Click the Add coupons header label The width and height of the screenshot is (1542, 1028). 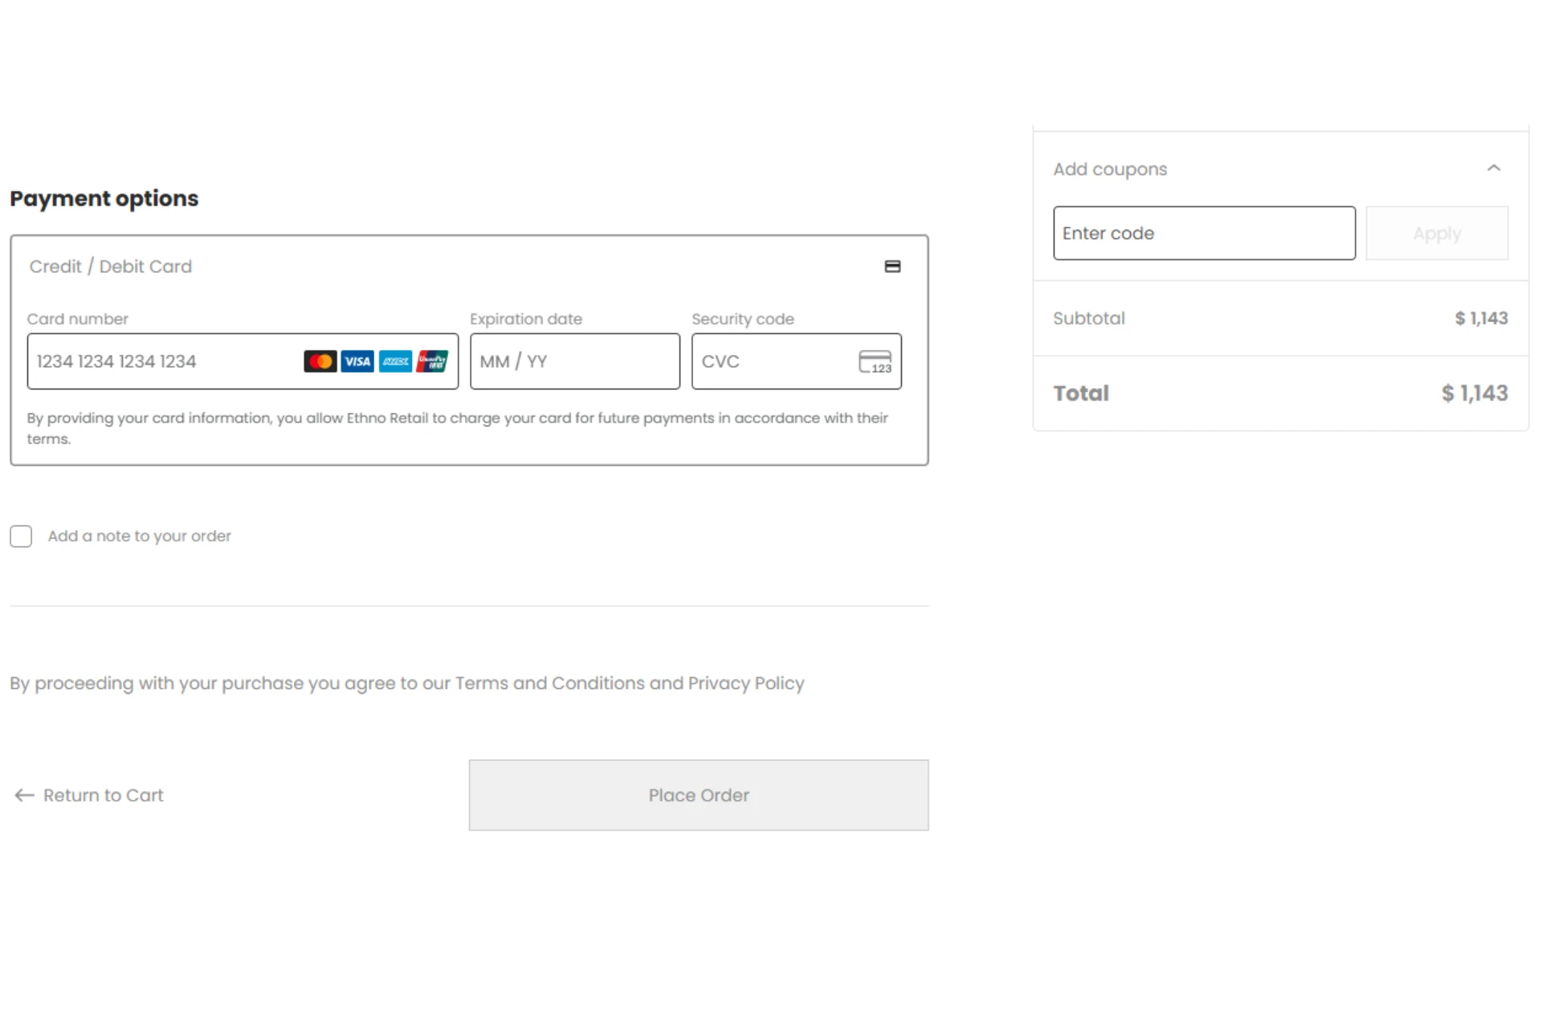[1110, 169]
